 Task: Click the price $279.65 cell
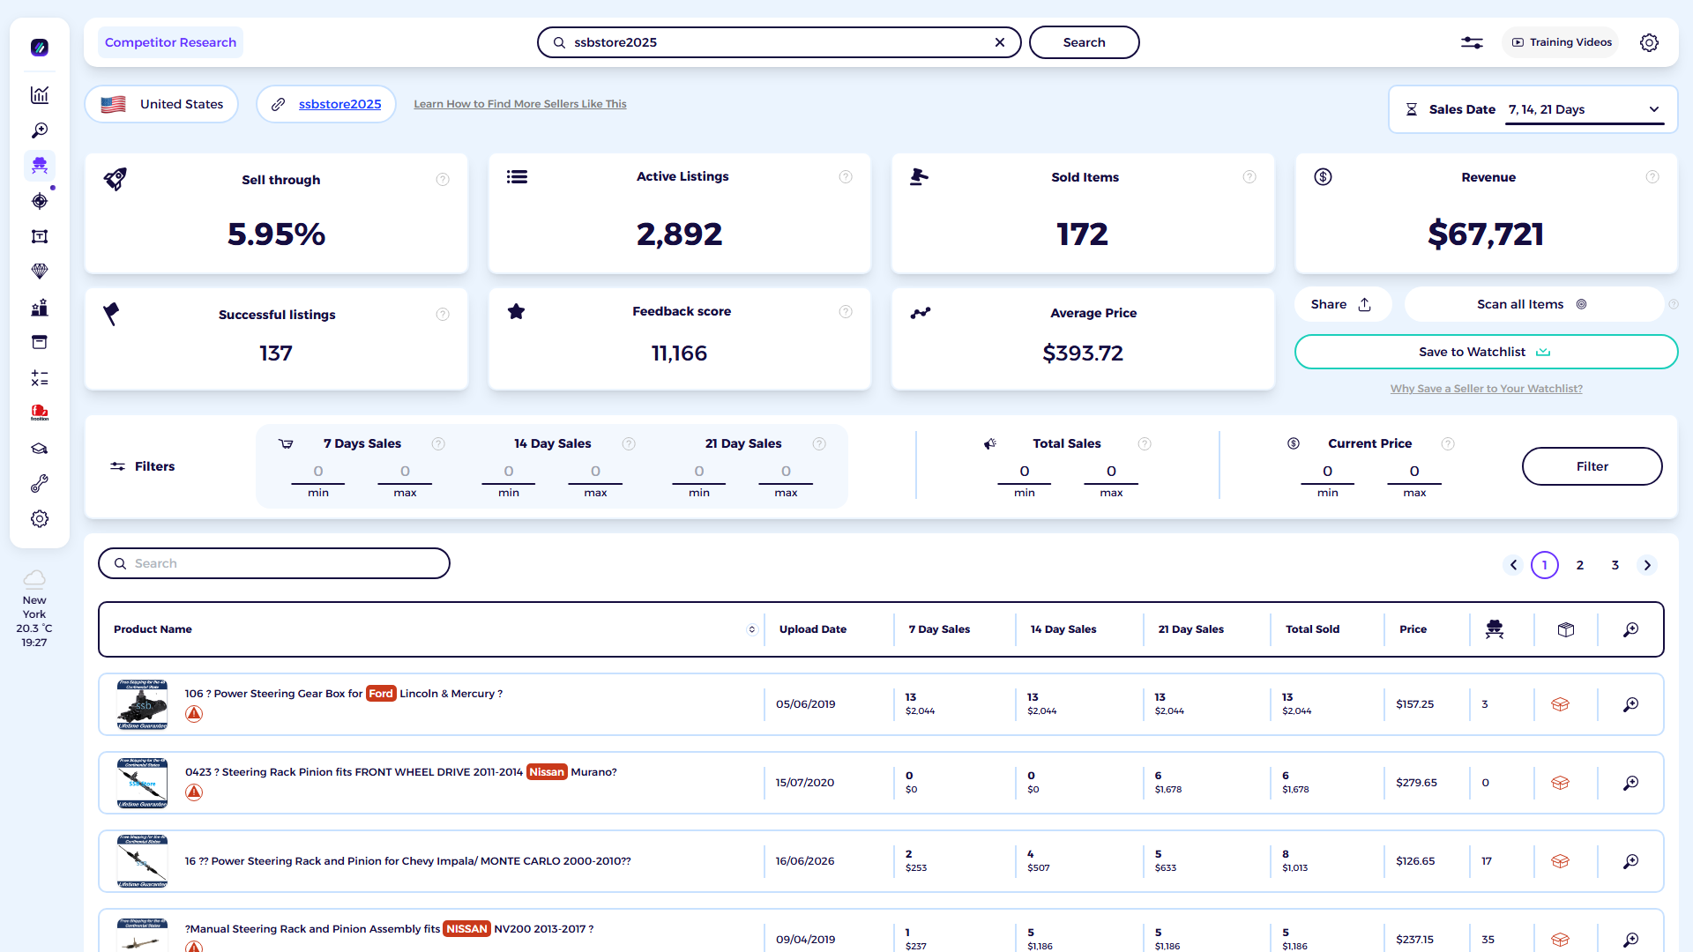coord(1416,783)
